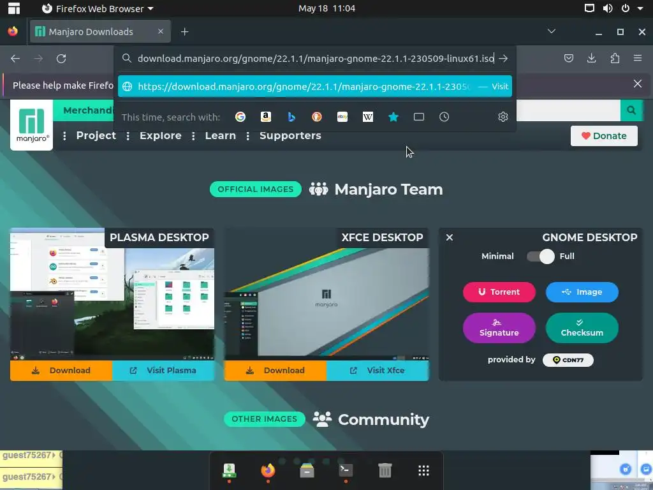Search in Bookmarks star icon
The width and height of the screenshot is (653, 490).
[393, 117]
